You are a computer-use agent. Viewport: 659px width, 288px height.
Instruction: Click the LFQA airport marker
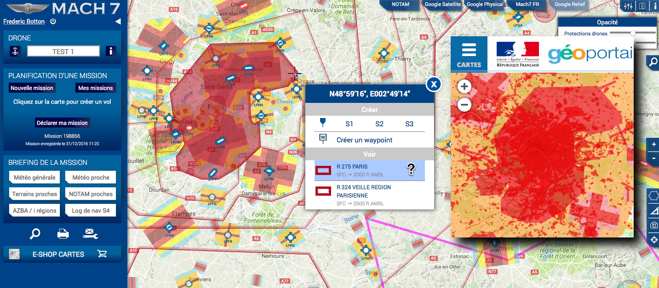tap(518, 17)
